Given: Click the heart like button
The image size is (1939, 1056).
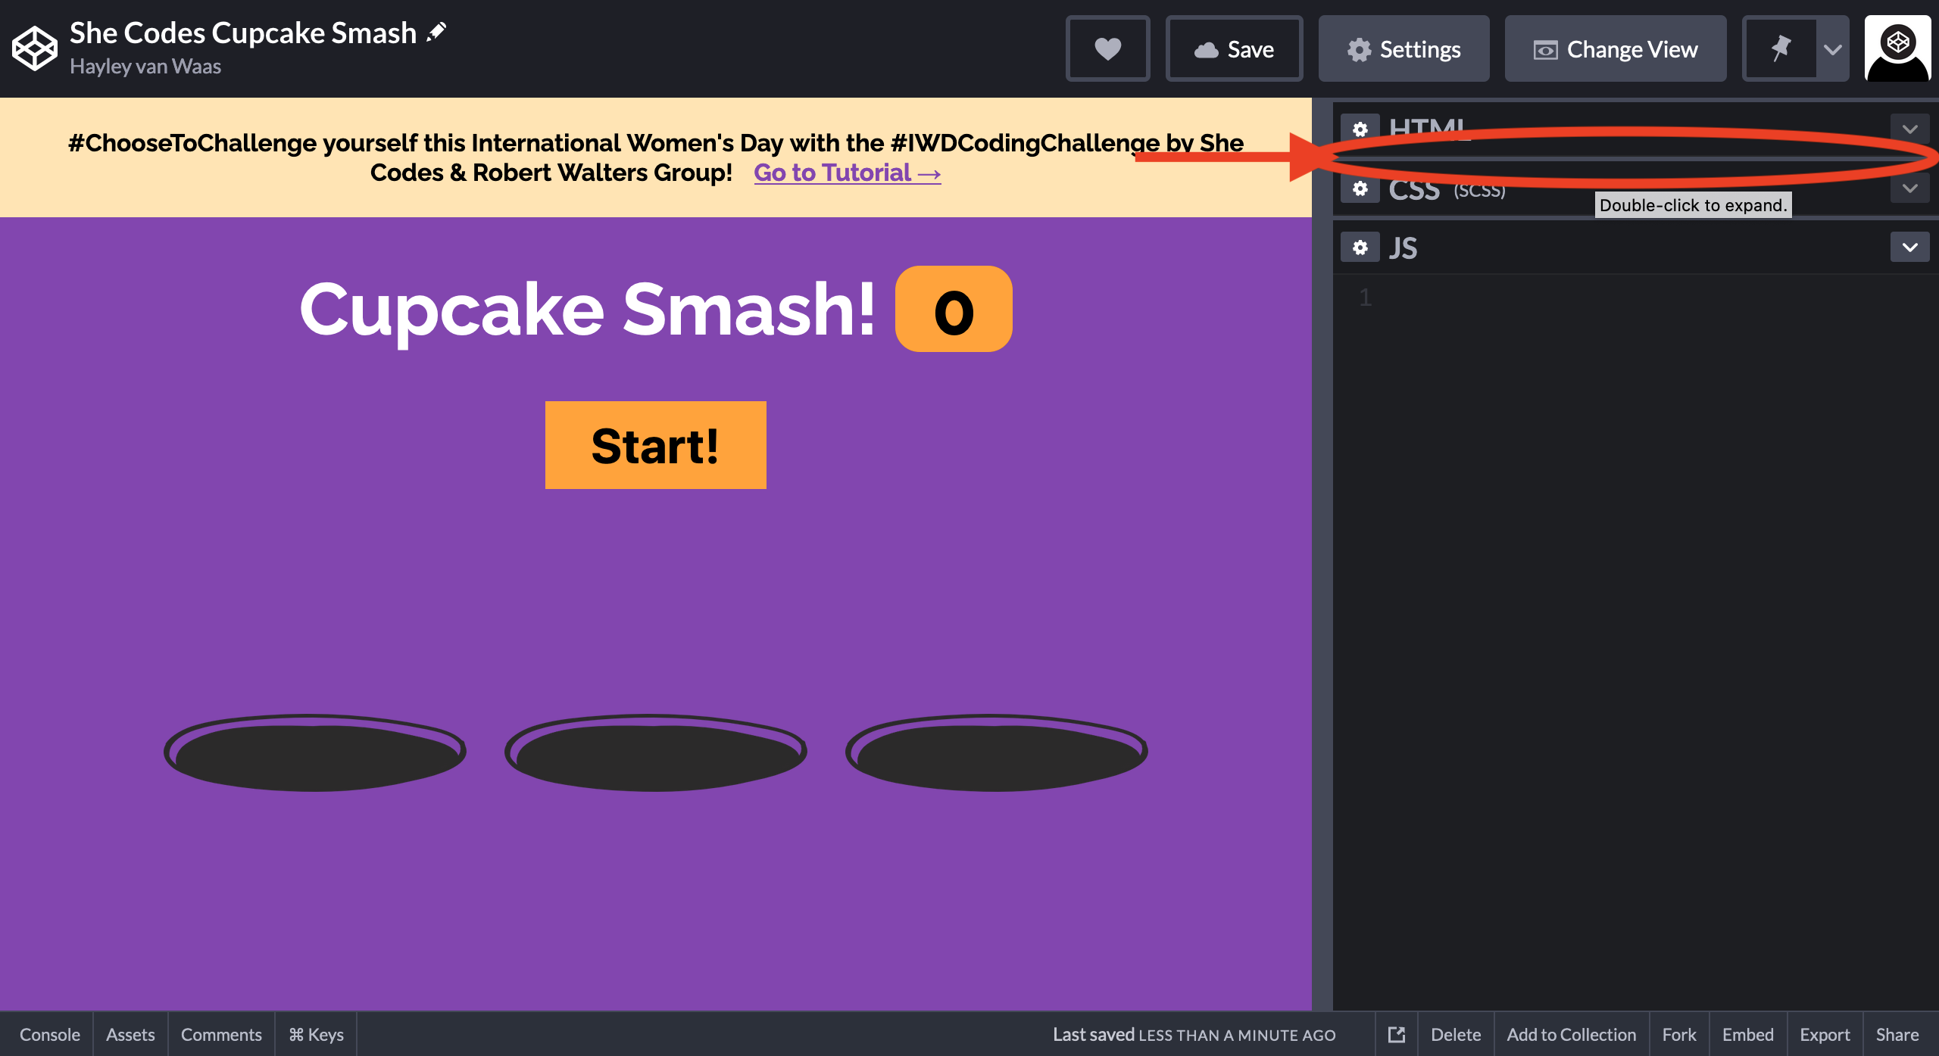Looking at the screenshot, I should click(x=1107, y=49).
